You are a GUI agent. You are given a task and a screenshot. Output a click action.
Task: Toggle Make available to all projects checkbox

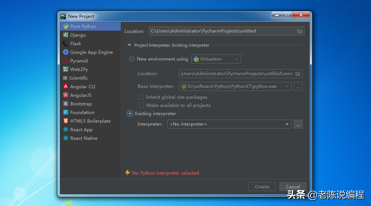141,105
